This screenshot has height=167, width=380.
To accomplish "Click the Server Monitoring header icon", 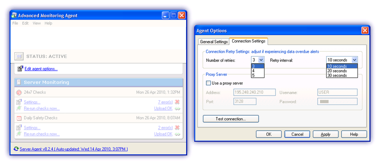I will [x=19, y=82].
